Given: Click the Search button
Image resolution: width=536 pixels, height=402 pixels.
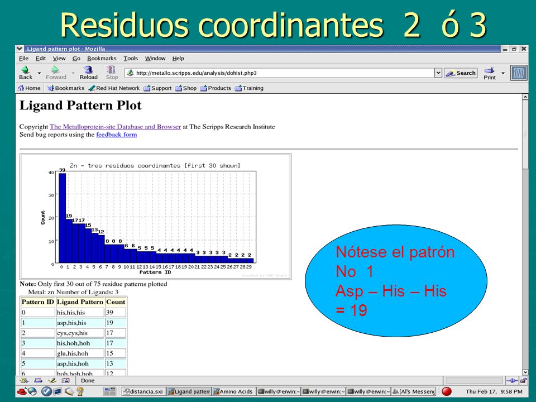Looking at the screenshot, I should coord(461,73).
